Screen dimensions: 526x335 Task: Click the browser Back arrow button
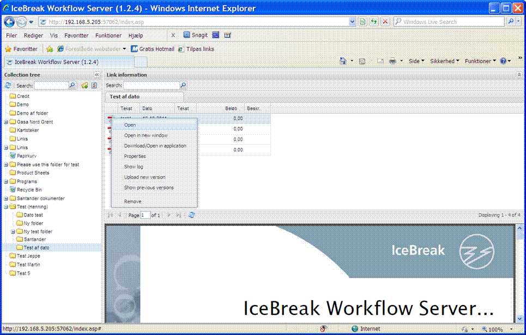click(x=9, y=22)
